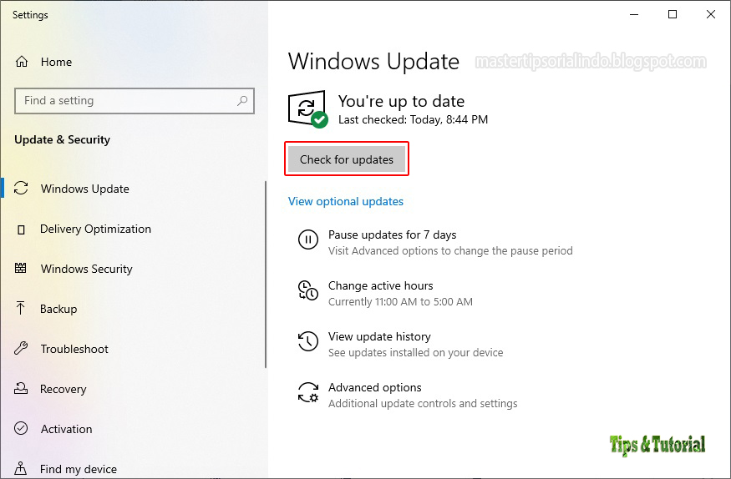Open the Troubleshoot page

(x=74, y=349)
